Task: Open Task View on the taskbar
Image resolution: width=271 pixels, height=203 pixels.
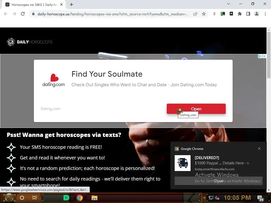Action: tap(35, 198)
